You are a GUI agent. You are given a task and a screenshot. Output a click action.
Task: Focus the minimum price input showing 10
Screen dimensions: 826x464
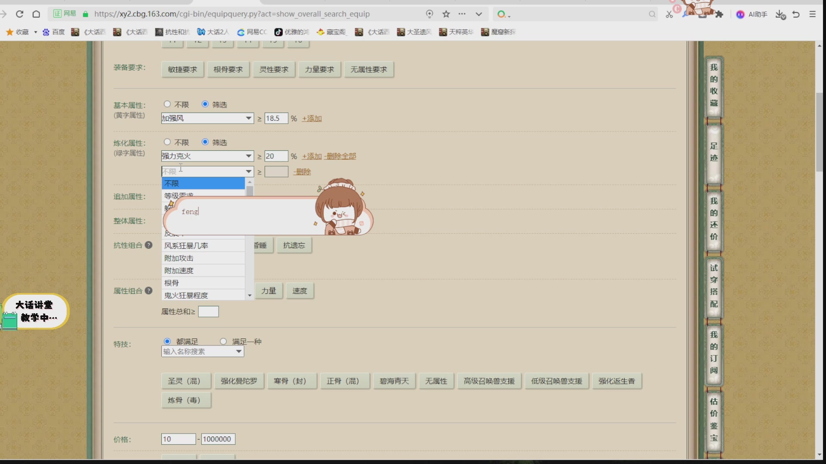tap(179, 439)
